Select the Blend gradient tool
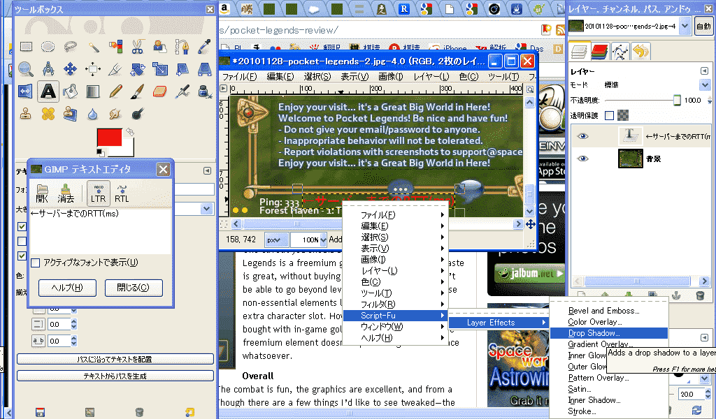This screenshot has height=419, width=716. [x=93, y=91]
